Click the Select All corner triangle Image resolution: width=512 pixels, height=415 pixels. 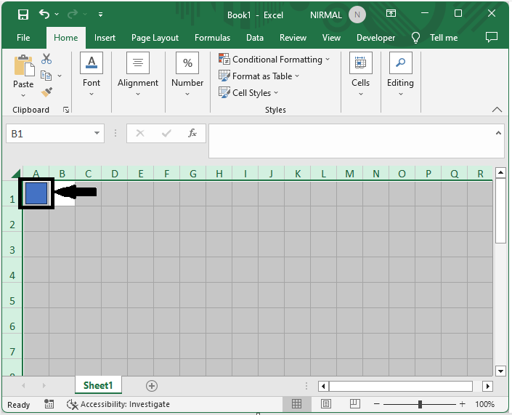(x=16, y=173)
